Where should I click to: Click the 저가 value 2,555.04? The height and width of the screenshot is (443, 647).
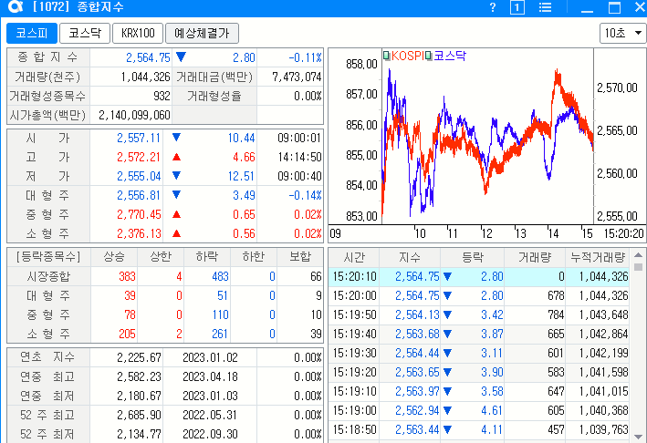[139, 176]
